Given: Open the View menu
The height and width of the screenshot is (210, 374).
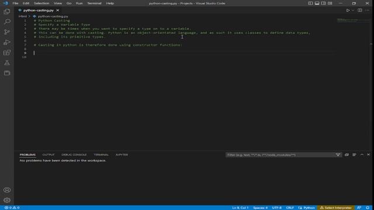Looking at the screenshot, I should pos(58,3).
